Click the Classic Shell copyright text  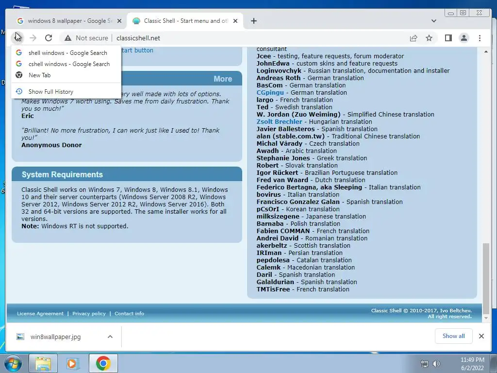tap(421, 313)
